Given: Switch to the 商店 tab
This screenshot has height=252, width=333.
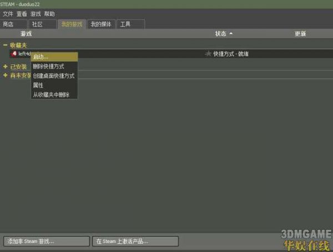Looking at the screenshot, I should (13, 24).
